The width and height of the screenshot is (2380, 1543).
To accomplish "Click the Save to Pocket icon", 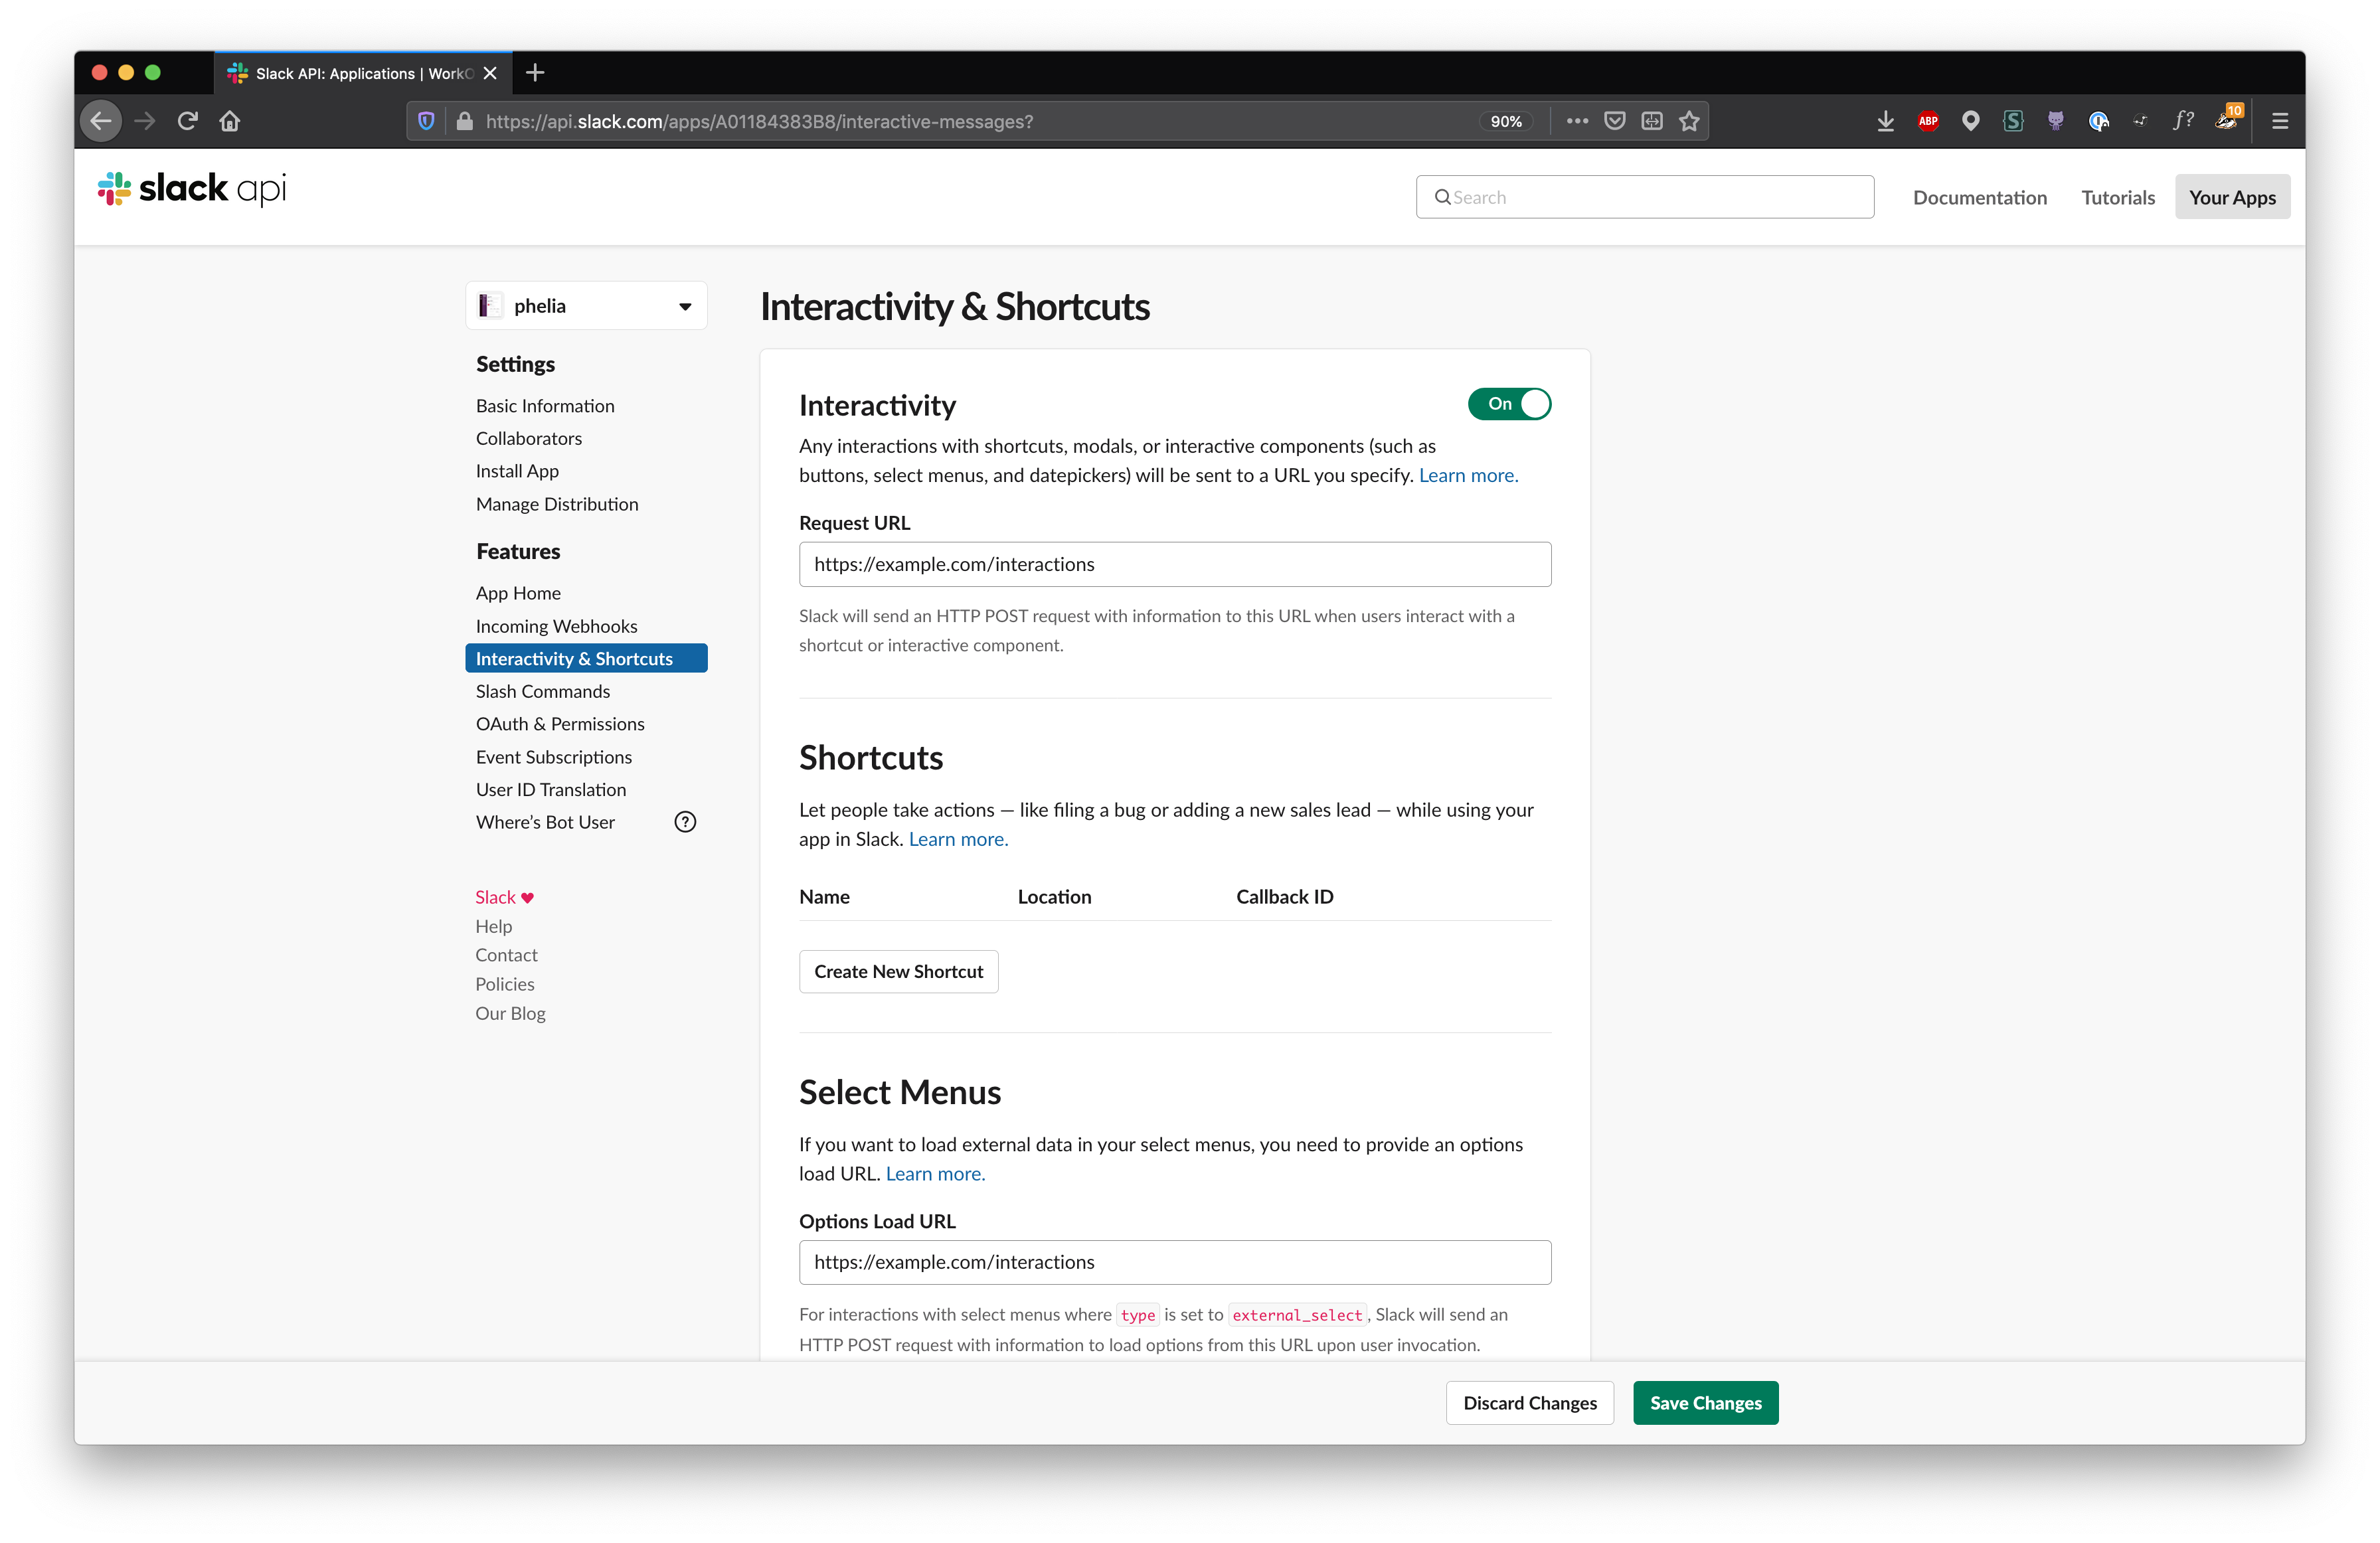I will pyautogui.click(x=1614, y=121).
